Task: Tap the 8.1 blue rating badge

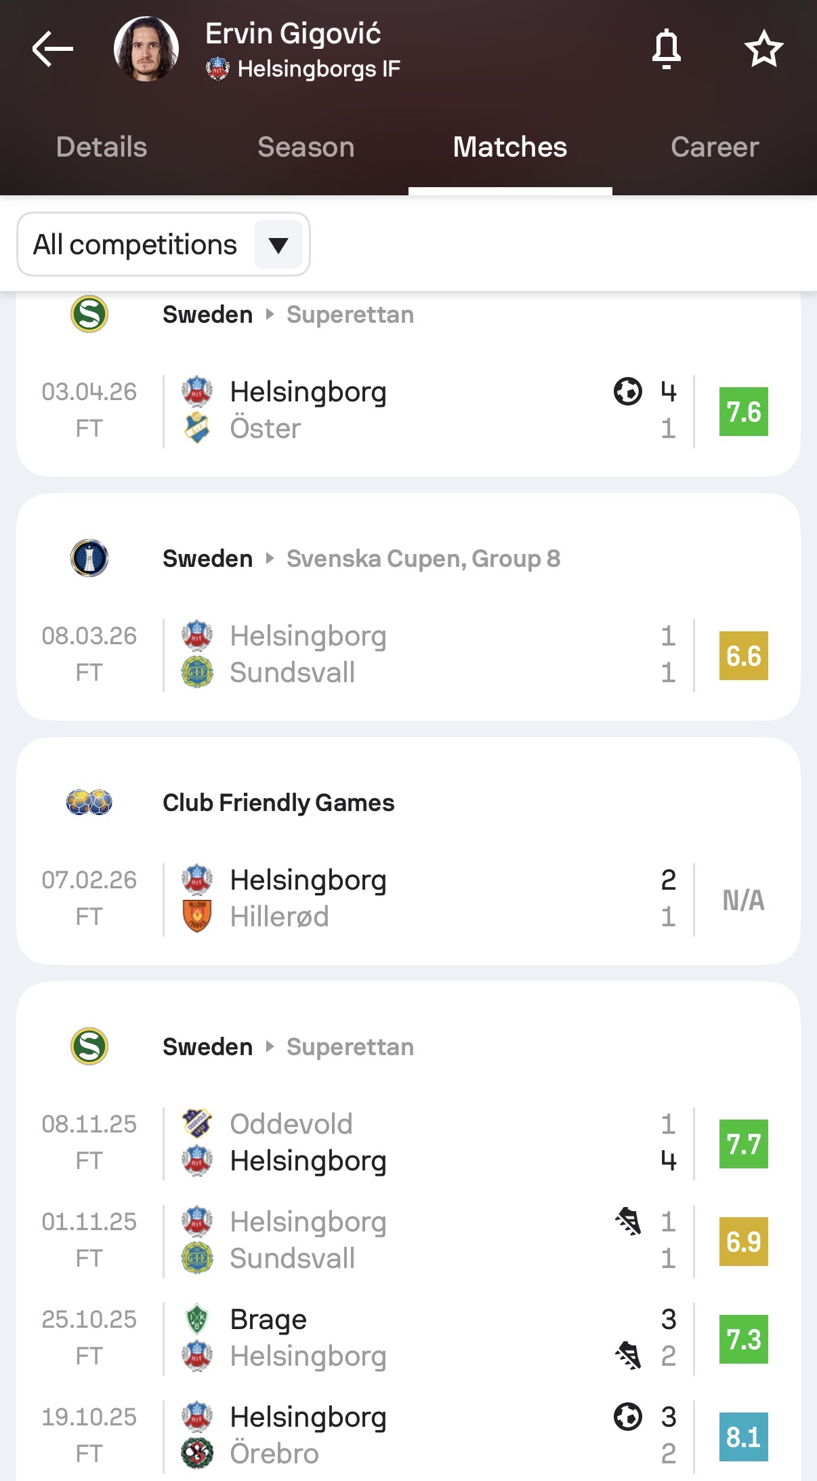Action: (743, 1436)
